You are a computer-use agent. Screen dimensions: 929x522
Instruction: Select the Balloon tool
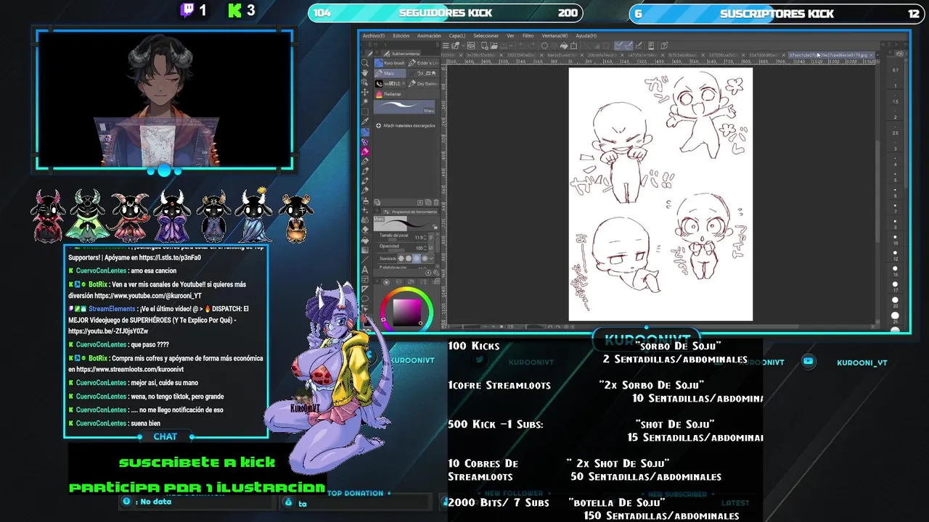click(365, 299)
